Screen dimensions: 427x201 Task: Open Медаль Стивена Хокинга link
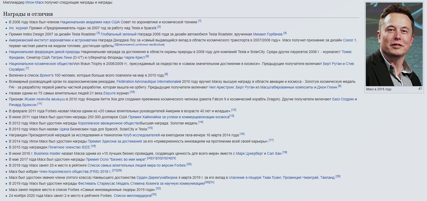(160, 183)
